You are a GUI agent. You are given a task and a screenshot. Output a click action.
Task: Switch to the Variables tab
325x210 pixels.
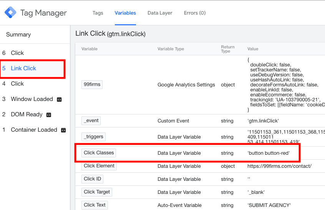(x=125, y=13)
